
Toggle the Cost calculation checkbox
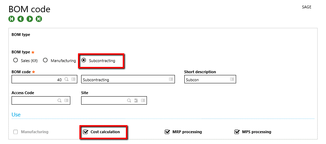85,132
